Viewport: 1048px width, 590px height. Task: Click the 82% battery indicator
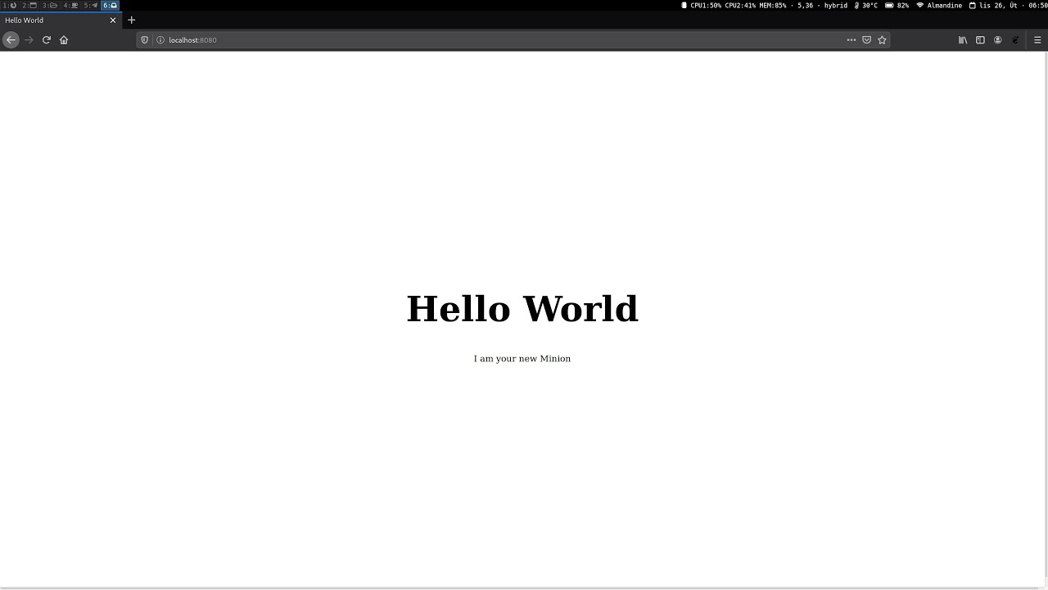[x=897, y=5]
